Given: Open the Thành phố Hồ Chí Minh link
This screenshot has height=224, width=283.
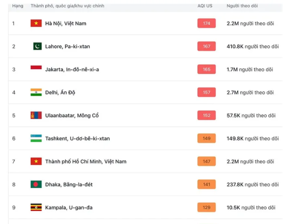Looking at the screenshot, I should coord(86,161).
